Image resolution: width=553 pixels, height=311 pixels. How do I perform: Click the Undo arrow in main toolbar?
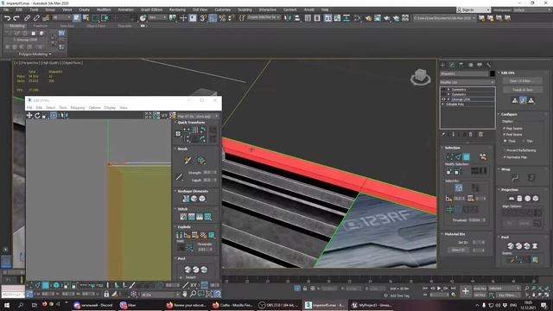(x=7, y=18)
